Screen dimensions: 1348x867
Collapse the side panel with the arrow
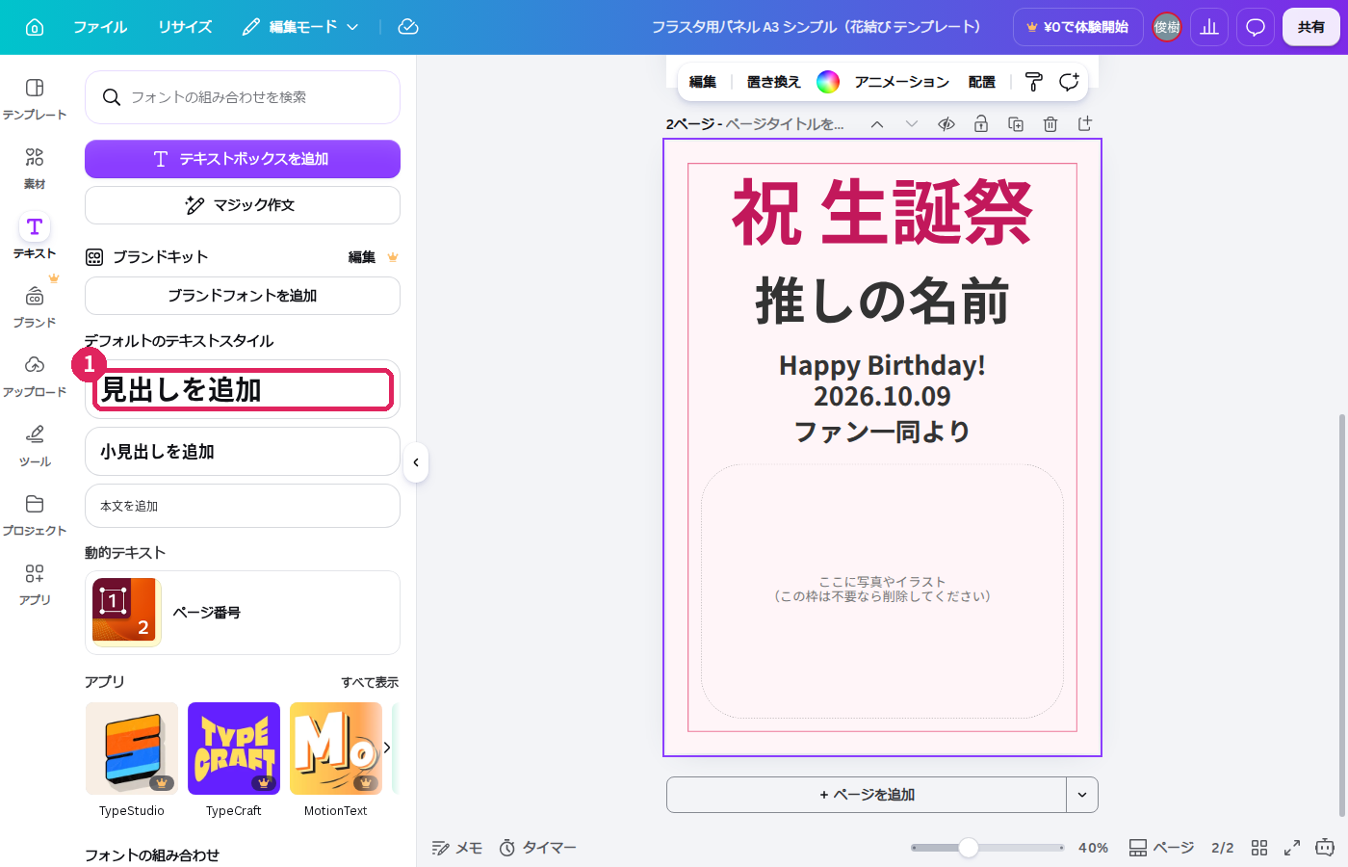pyautogui.click(x=416, y=462)
